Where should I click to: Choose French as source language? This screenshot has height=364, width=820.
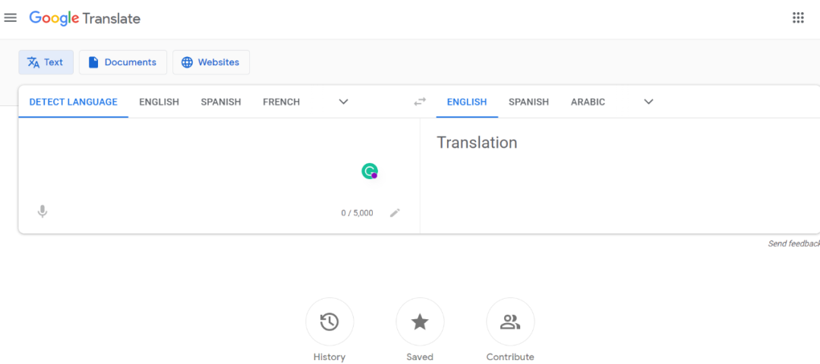(x=281, y=102)
